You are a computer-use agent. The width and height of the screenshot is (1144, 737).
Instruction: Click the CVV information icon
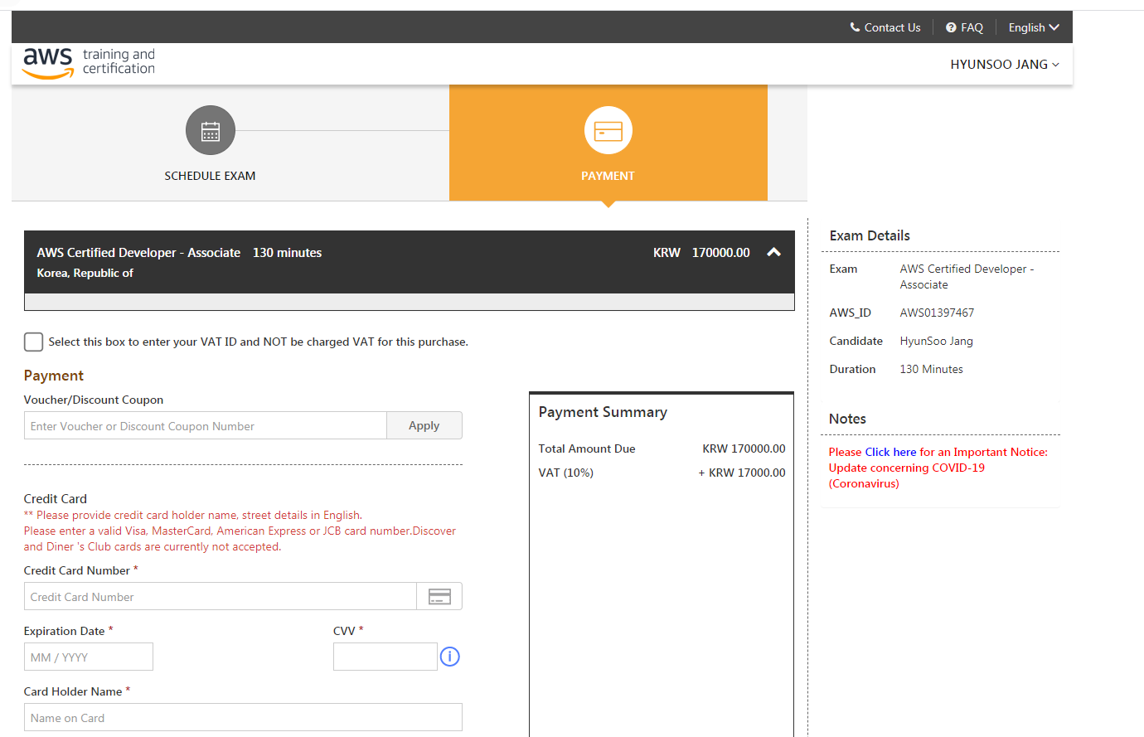[450, 657]
